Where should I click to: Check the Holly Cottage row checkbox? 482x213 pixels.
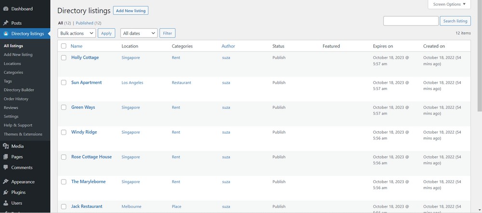pos(64,58)
